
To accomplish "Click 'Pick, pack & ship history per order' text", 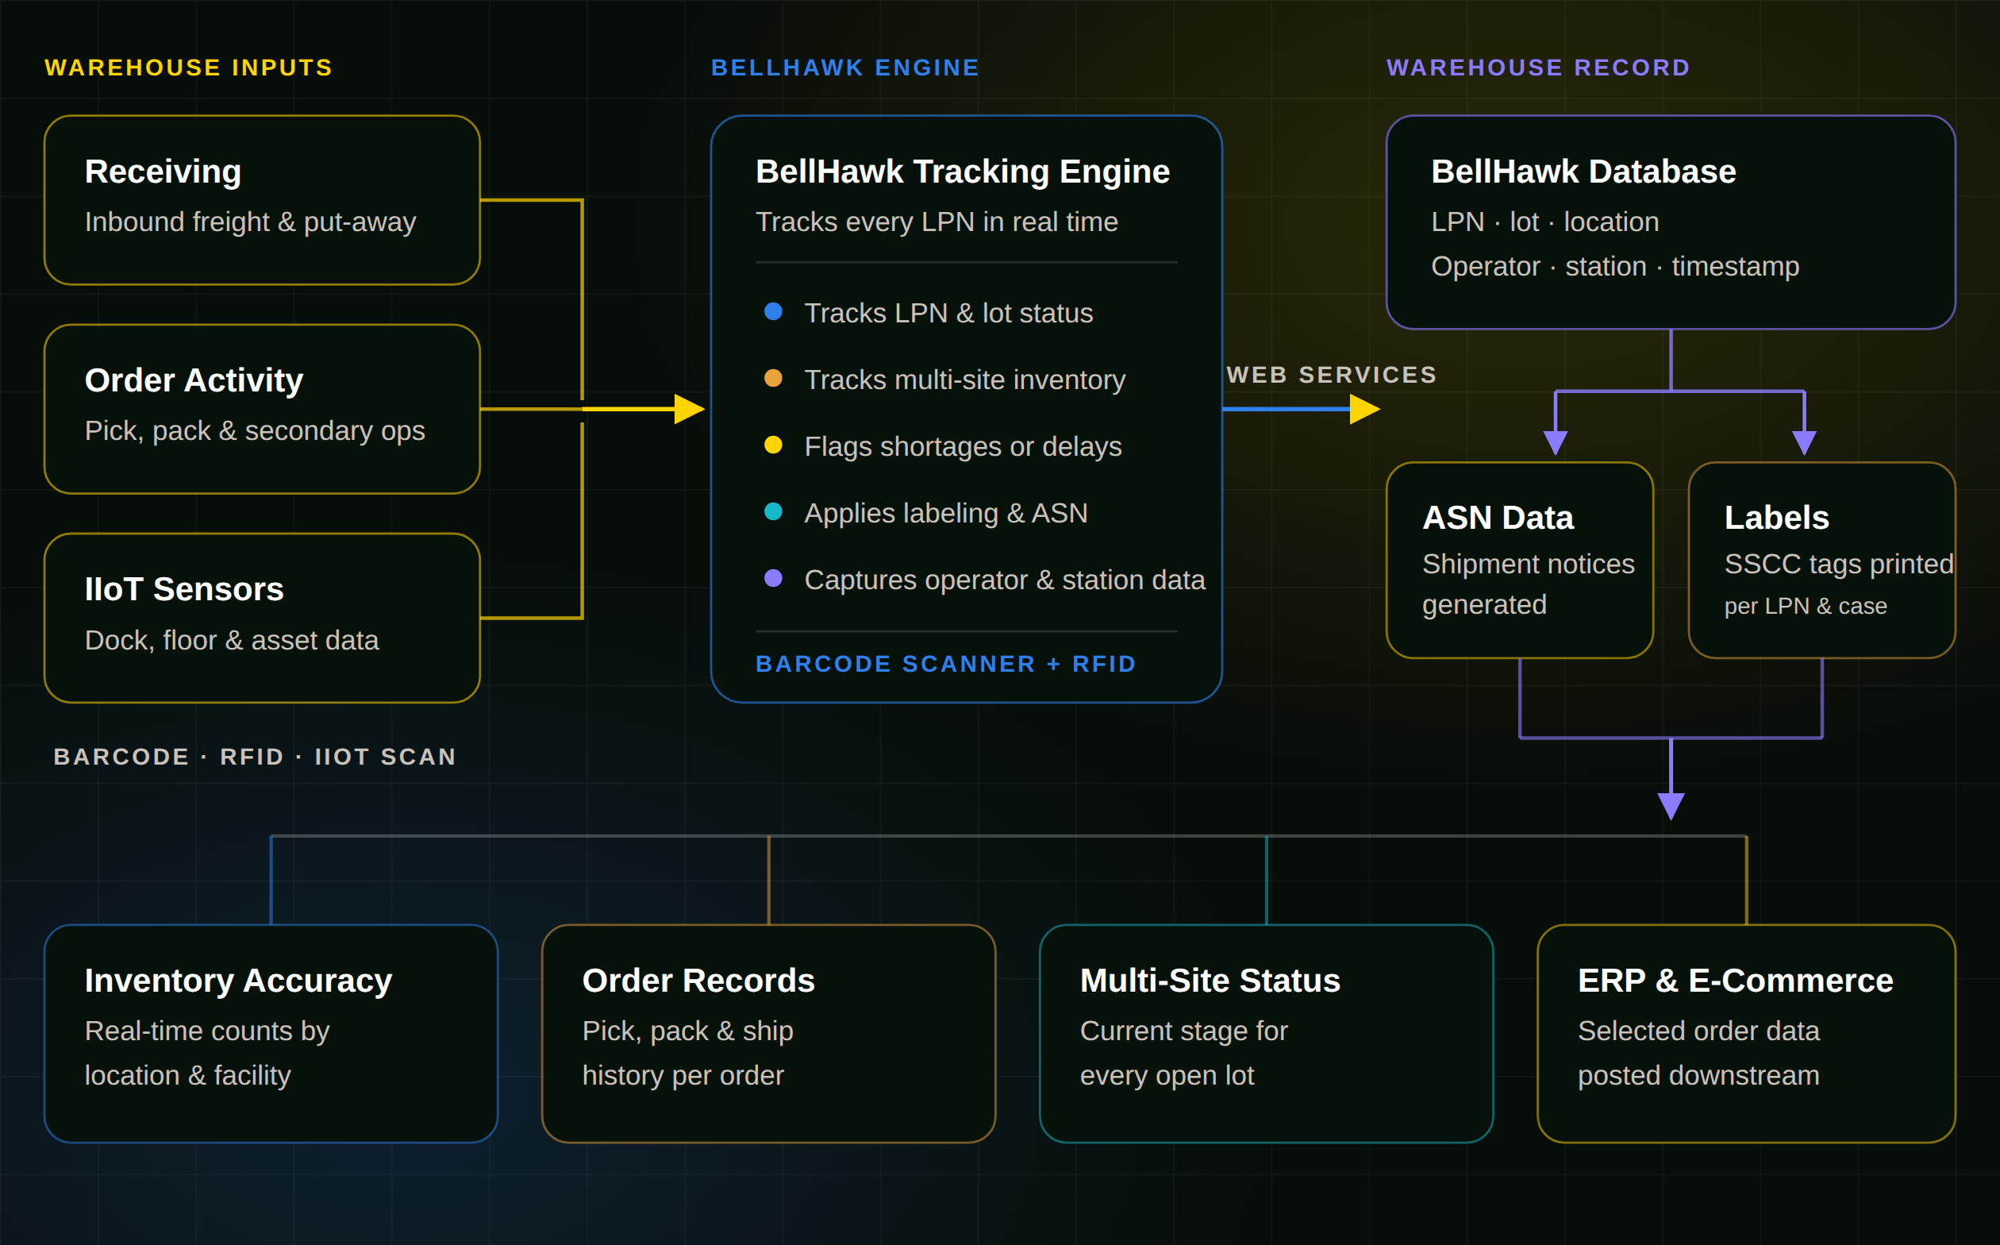I will coord(688,1053).
